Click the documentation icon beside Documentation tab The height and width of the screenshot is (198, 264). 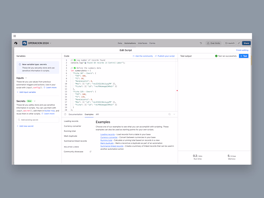[65, 114]
